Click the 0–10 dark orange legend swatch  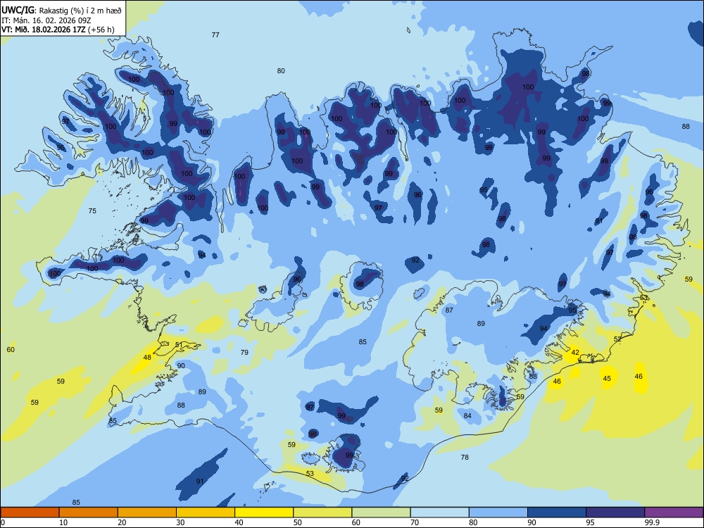(x=30, y=513)
